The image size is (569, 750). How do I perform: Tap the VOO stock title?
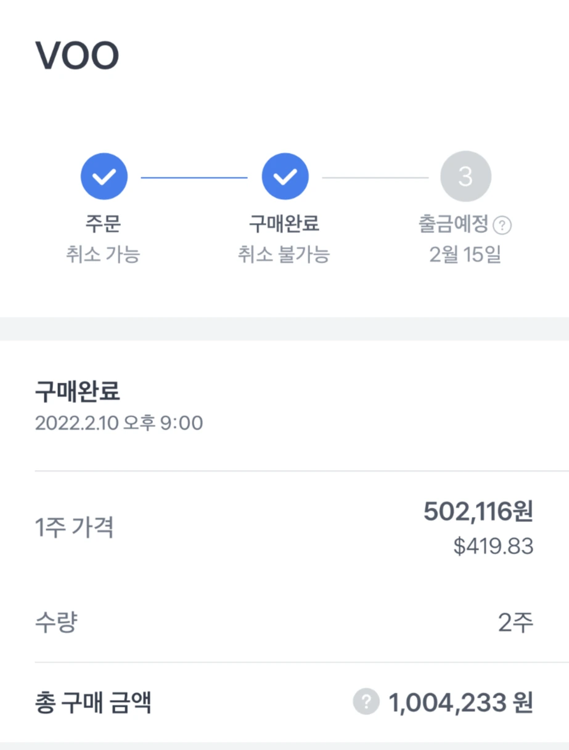pos(77,57)
